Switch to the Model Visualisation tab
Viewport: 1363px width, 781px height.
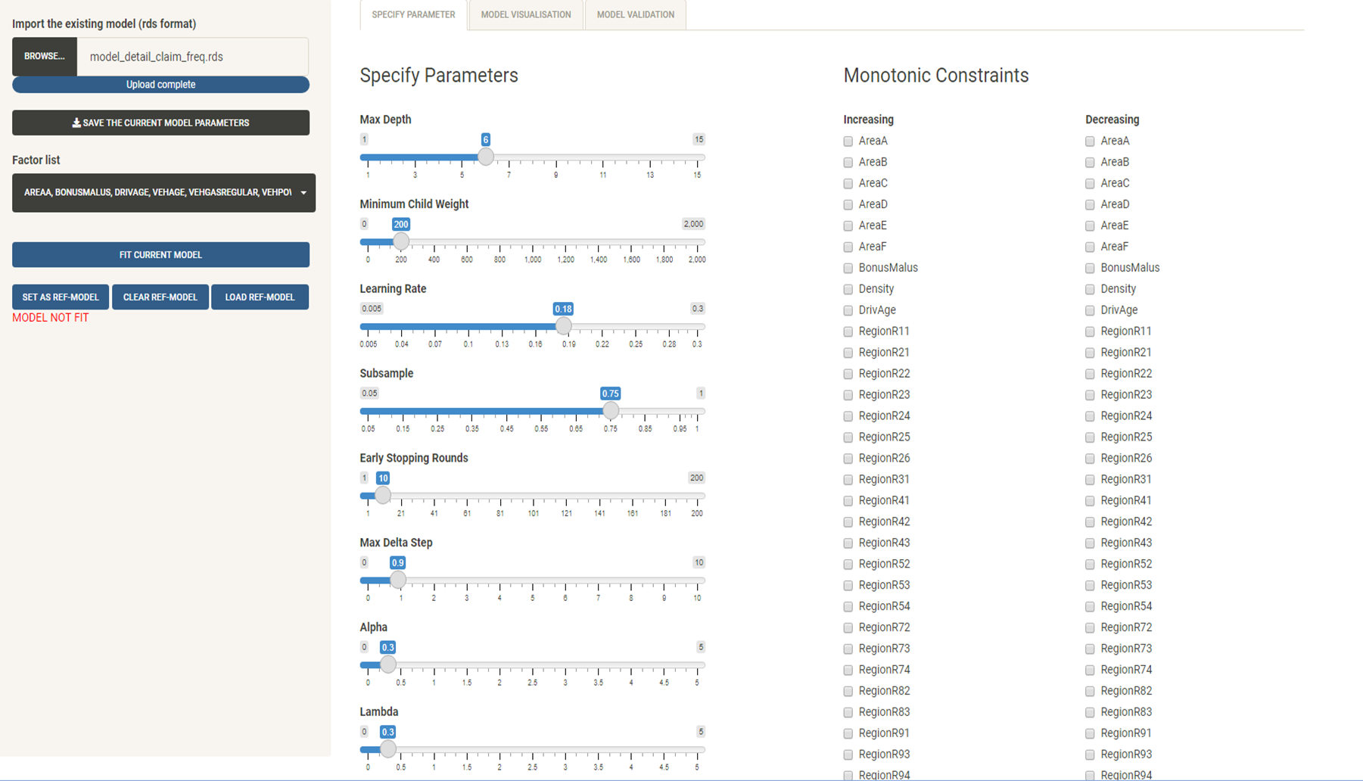[x=526, y=14]
